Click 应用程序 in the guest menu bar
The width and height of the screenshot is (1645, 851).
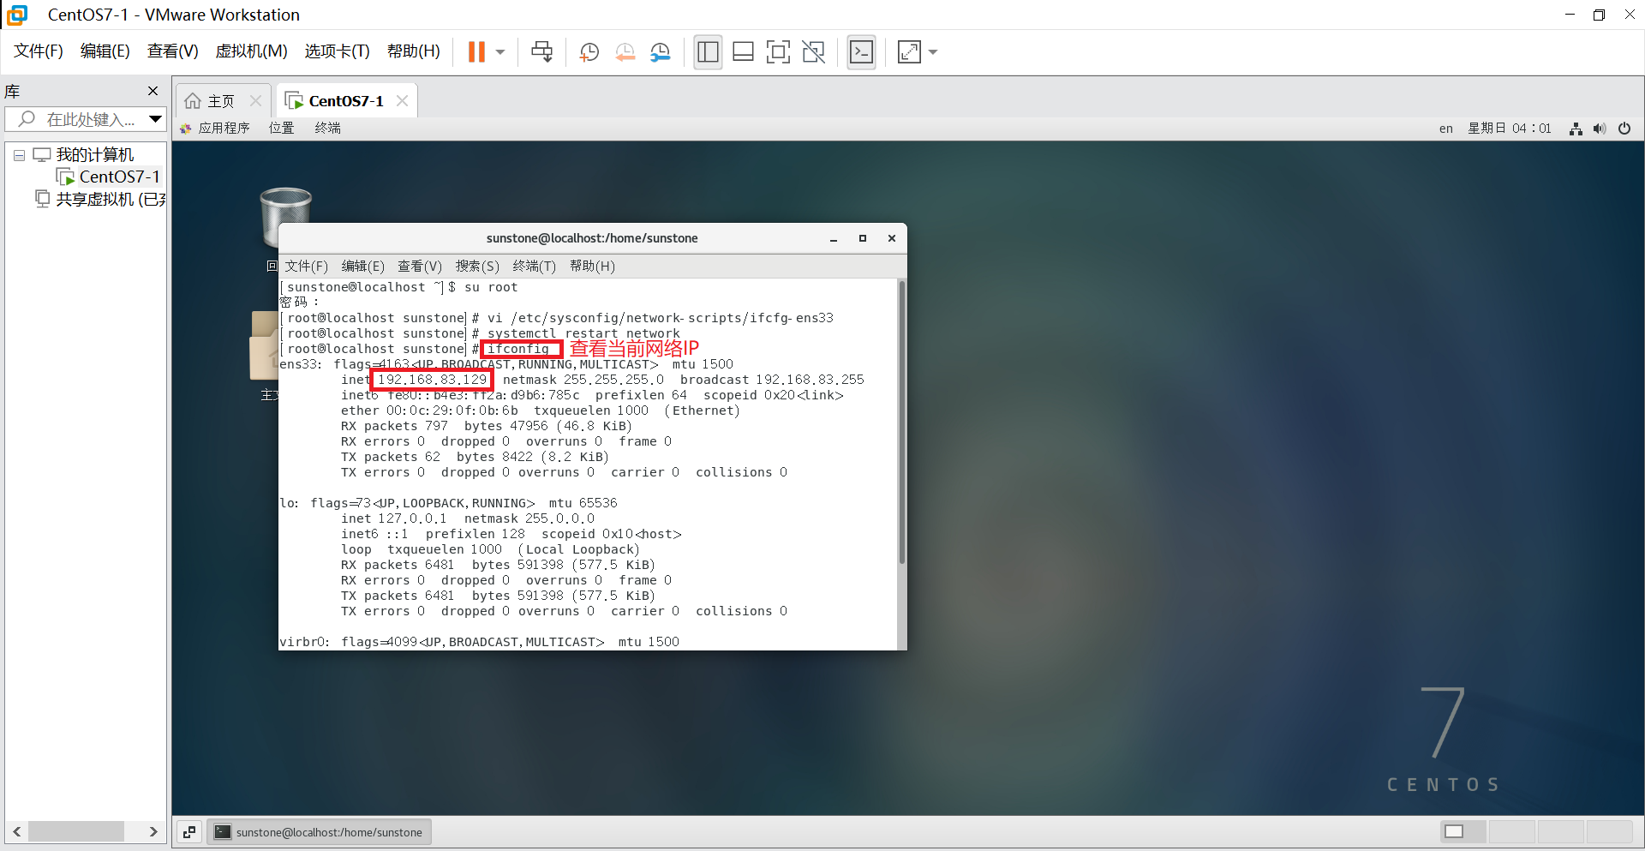coord(224,128)
